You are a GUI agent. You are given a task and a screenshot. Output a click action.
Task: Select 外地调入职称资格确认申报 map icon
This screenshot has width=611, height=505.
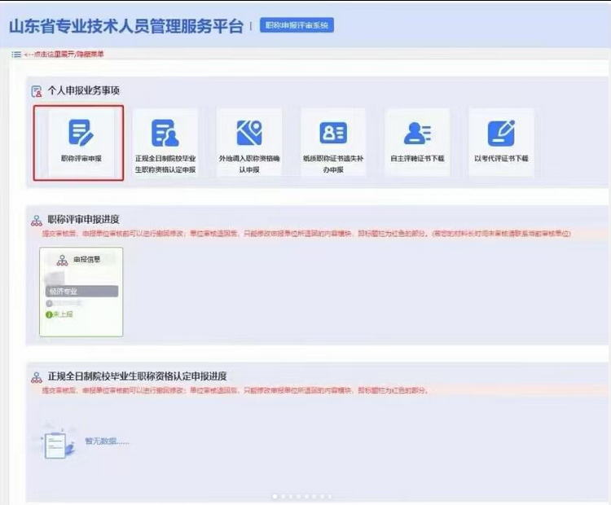point(249,133)
